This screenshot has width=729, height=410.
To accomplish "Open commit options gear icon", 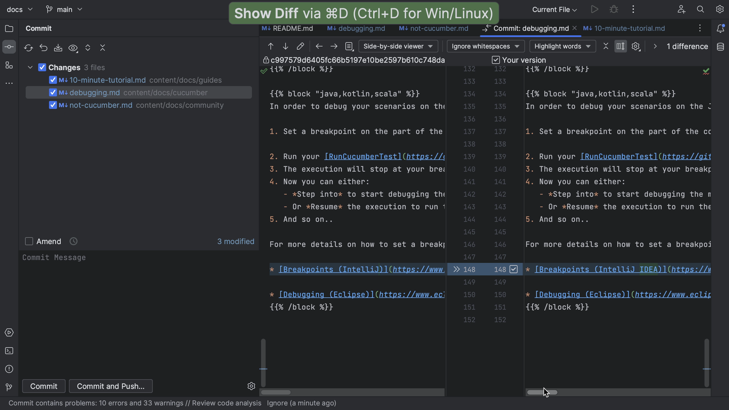I will 251,386.
